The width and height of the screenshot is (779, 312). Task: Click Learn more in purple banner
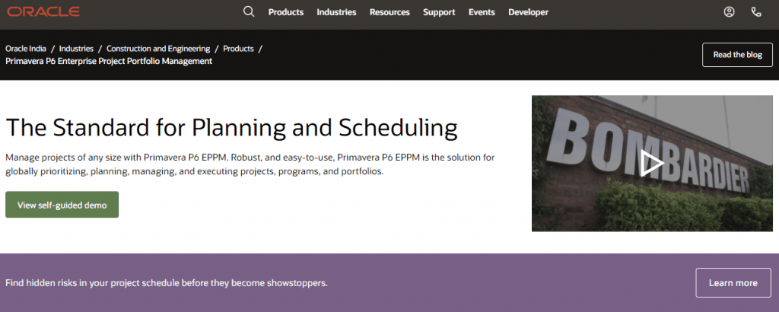coord(733,282)
